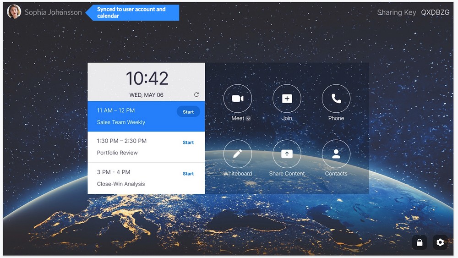Click the lock icon
This screenshot has height=258, width=458.
coord(420,242)
